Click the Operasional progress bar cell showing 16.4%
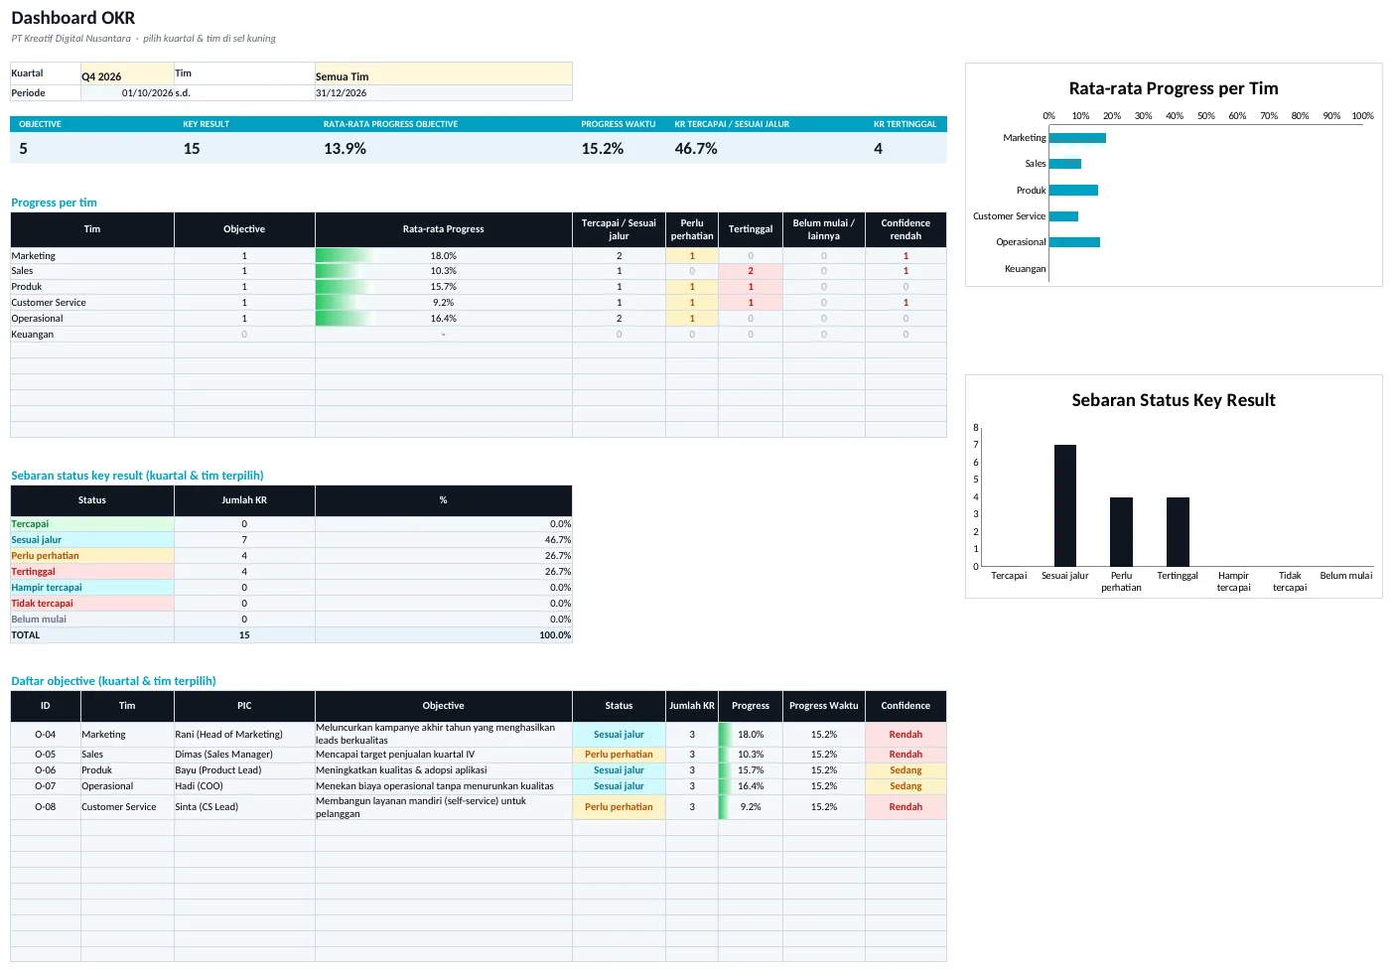1393x972 pixels. pyautogui.click(x=443, y=319)
